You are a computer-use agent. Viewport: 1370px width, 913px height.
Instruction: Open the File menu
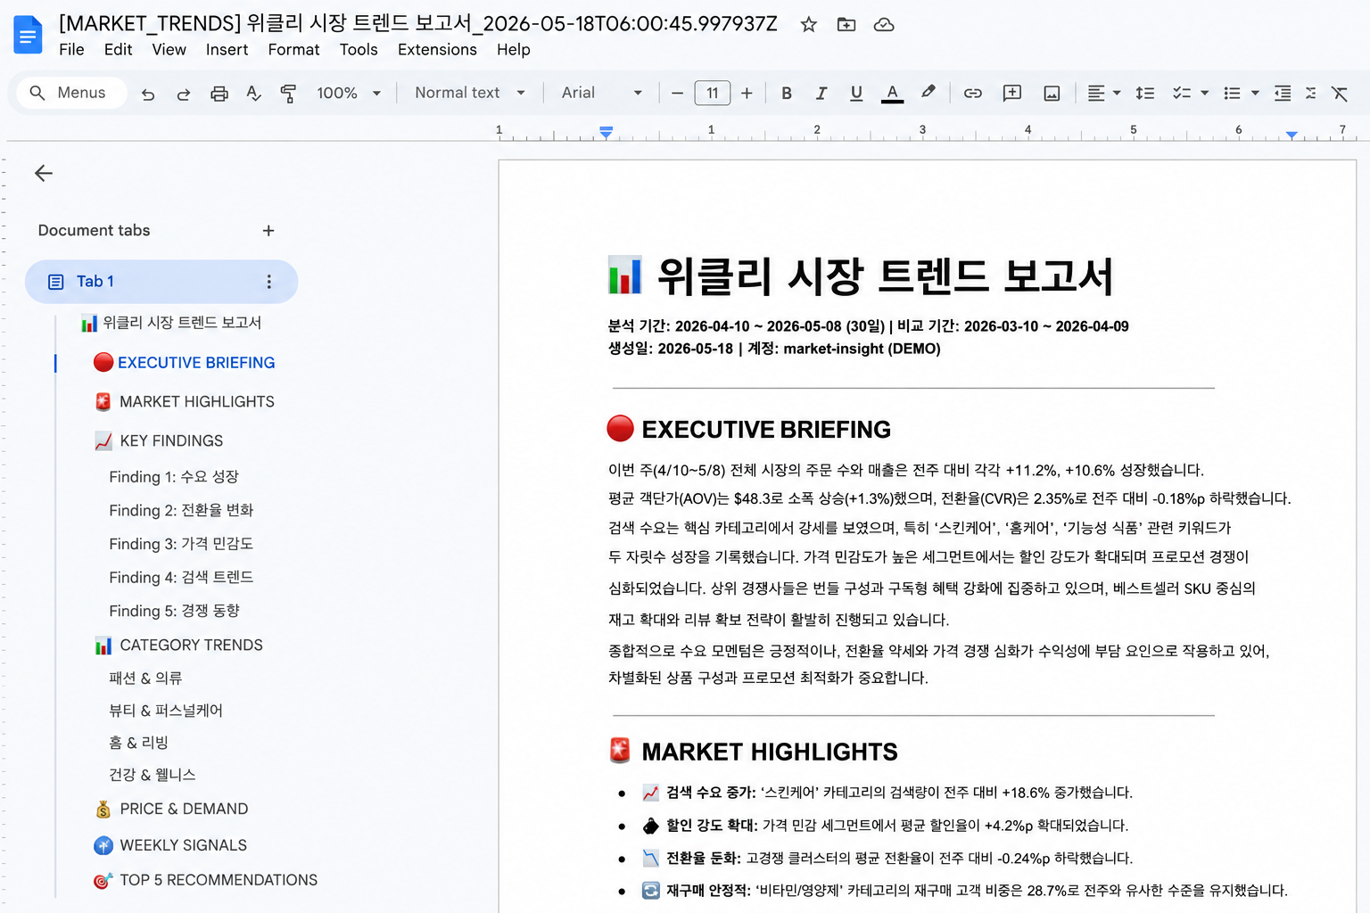[71, 50]
